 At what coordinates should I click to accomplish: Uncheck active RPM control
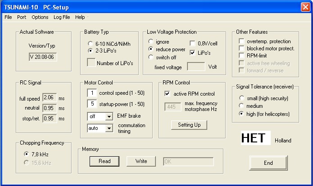[x=167, y=93]
